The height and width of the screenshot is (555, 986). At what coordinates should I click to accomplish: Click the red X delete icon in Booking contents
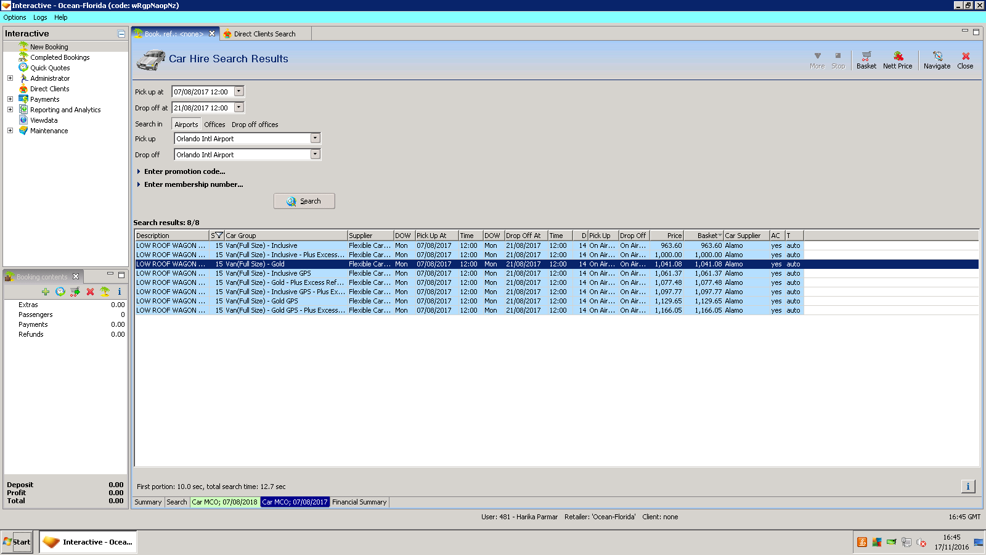click(x=90, y=292)
